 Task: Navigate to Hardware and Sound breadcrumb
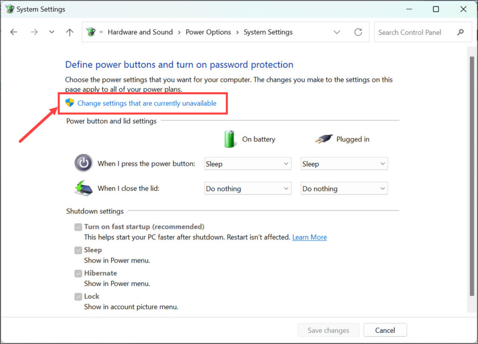point(140,32)
